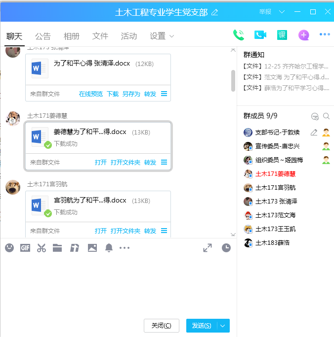Select the scissors screenshot tool
334x337 pixels.
[x=41, y=248]
